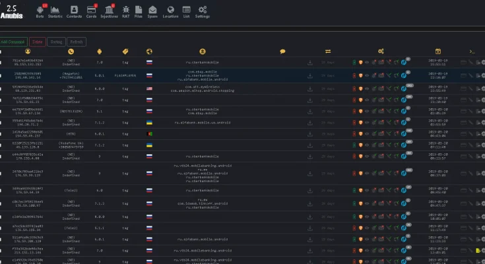This screenshot has height=264, width=485.
Task: Click the RAT bug icon
Action: (x=125, y=11)
